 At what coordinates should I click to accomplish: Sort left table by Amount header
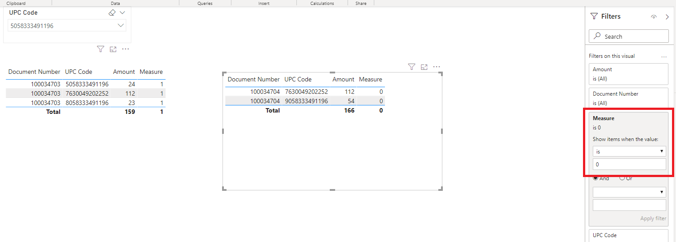click(124, 72)
